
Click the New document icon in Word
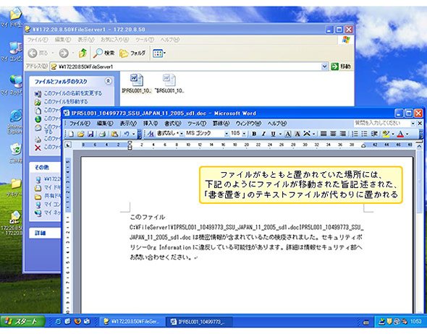click(72, 134)
